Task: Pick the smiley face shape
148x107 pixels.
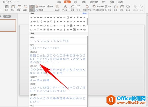Action: pyautogui.click(x=74, y=59)
